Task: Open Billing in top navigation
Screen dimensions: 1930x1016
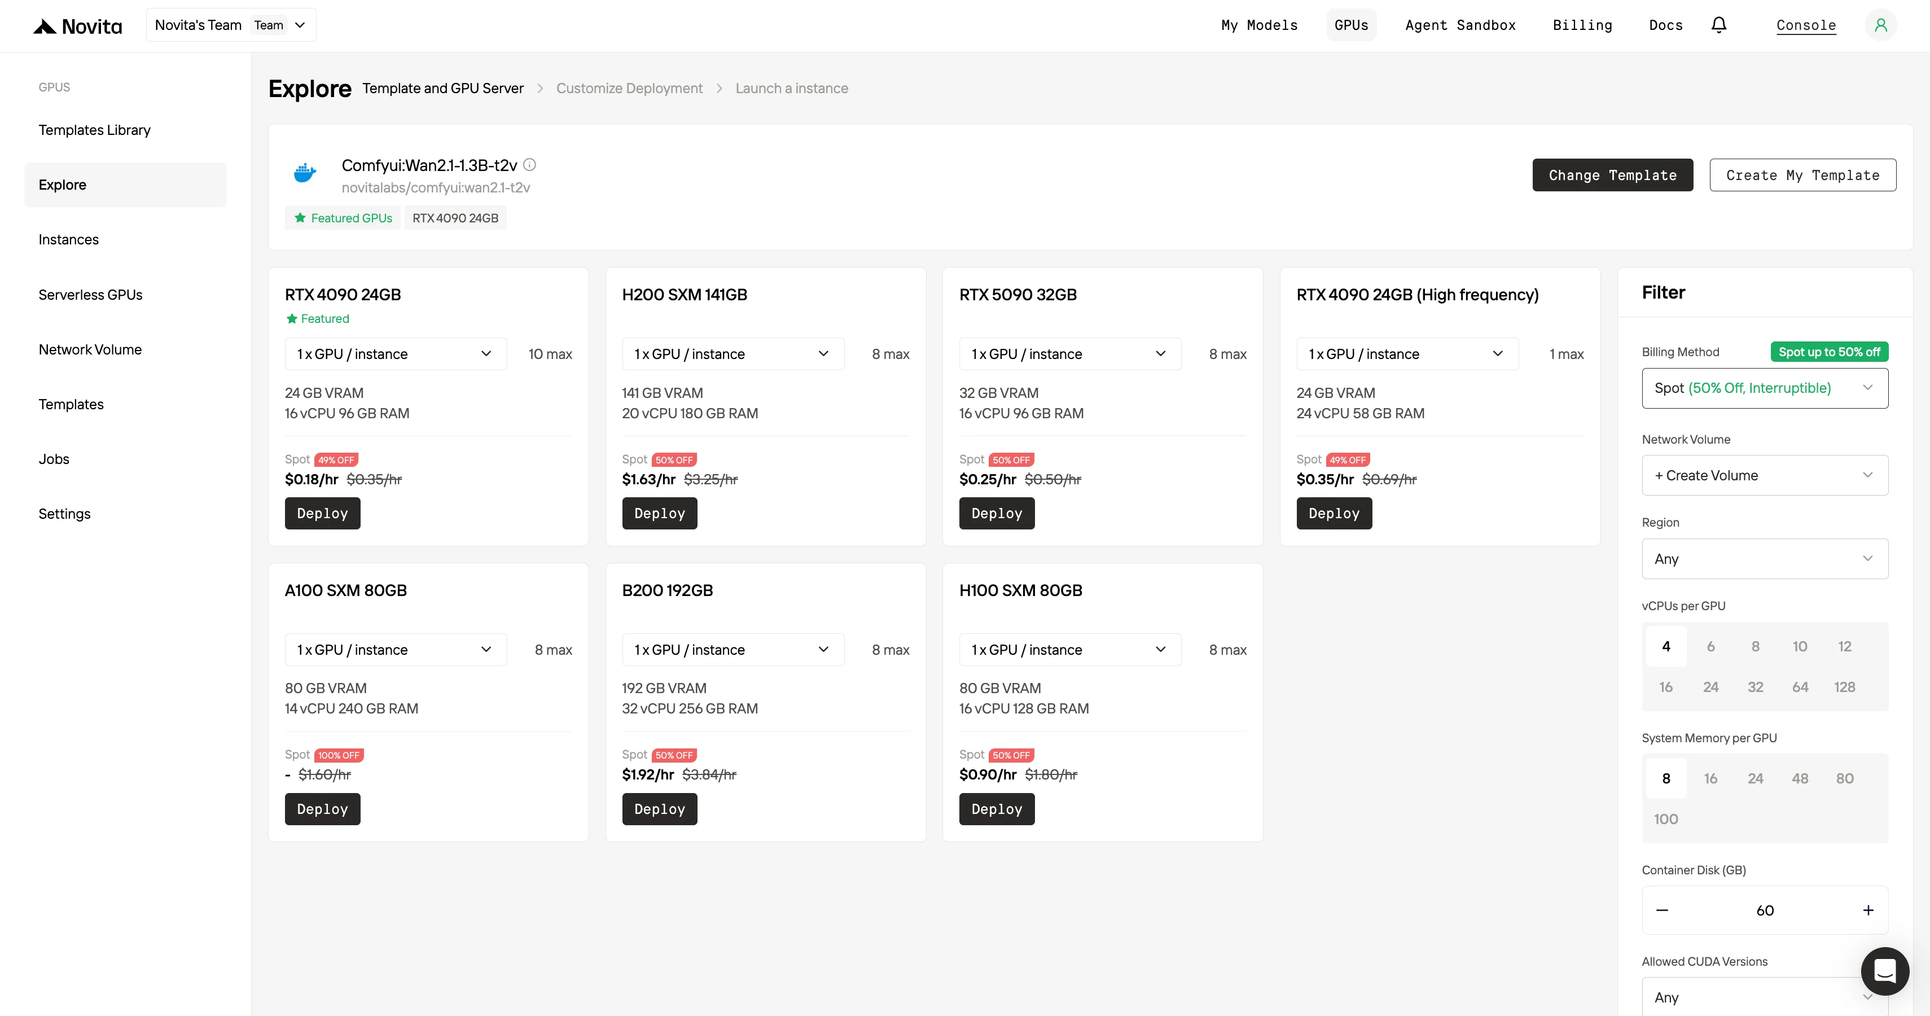Action: click(1582, 25)
